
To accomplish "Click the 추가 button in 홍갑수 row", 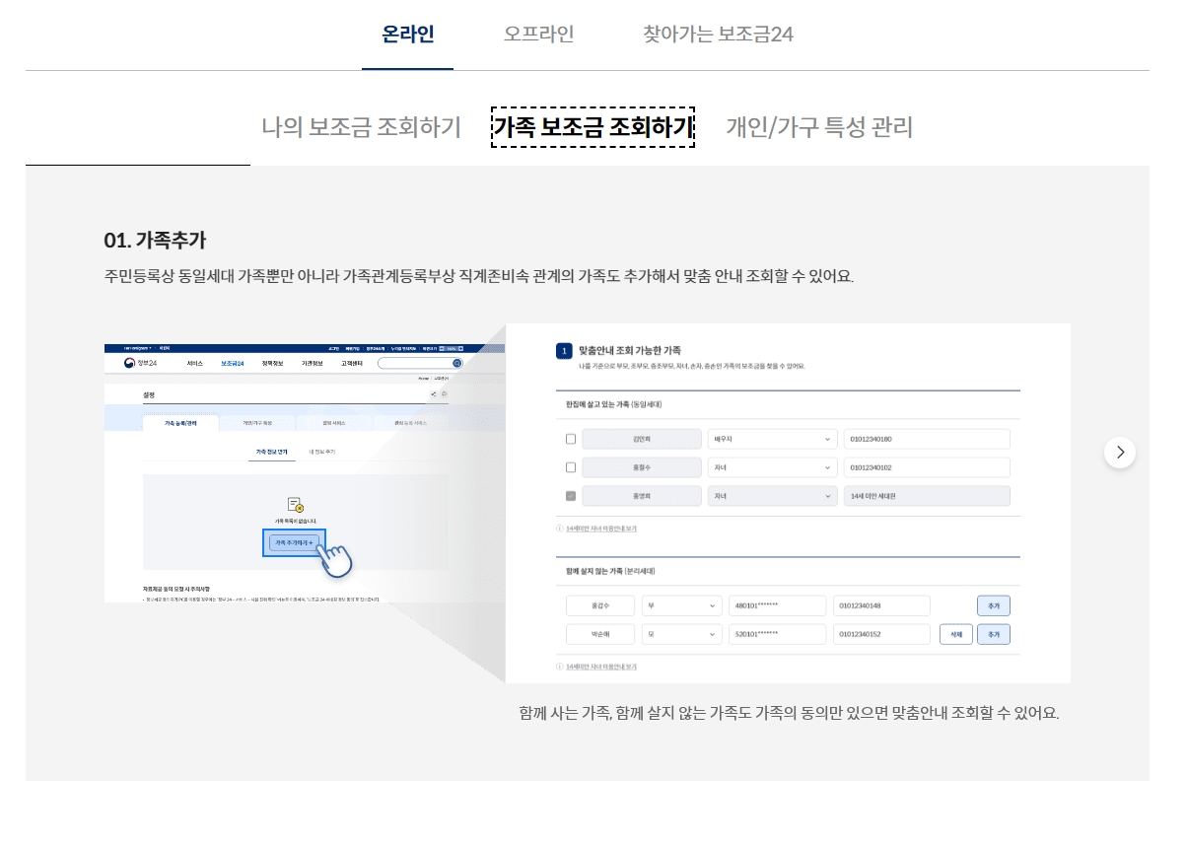I will tap(994, 605).
